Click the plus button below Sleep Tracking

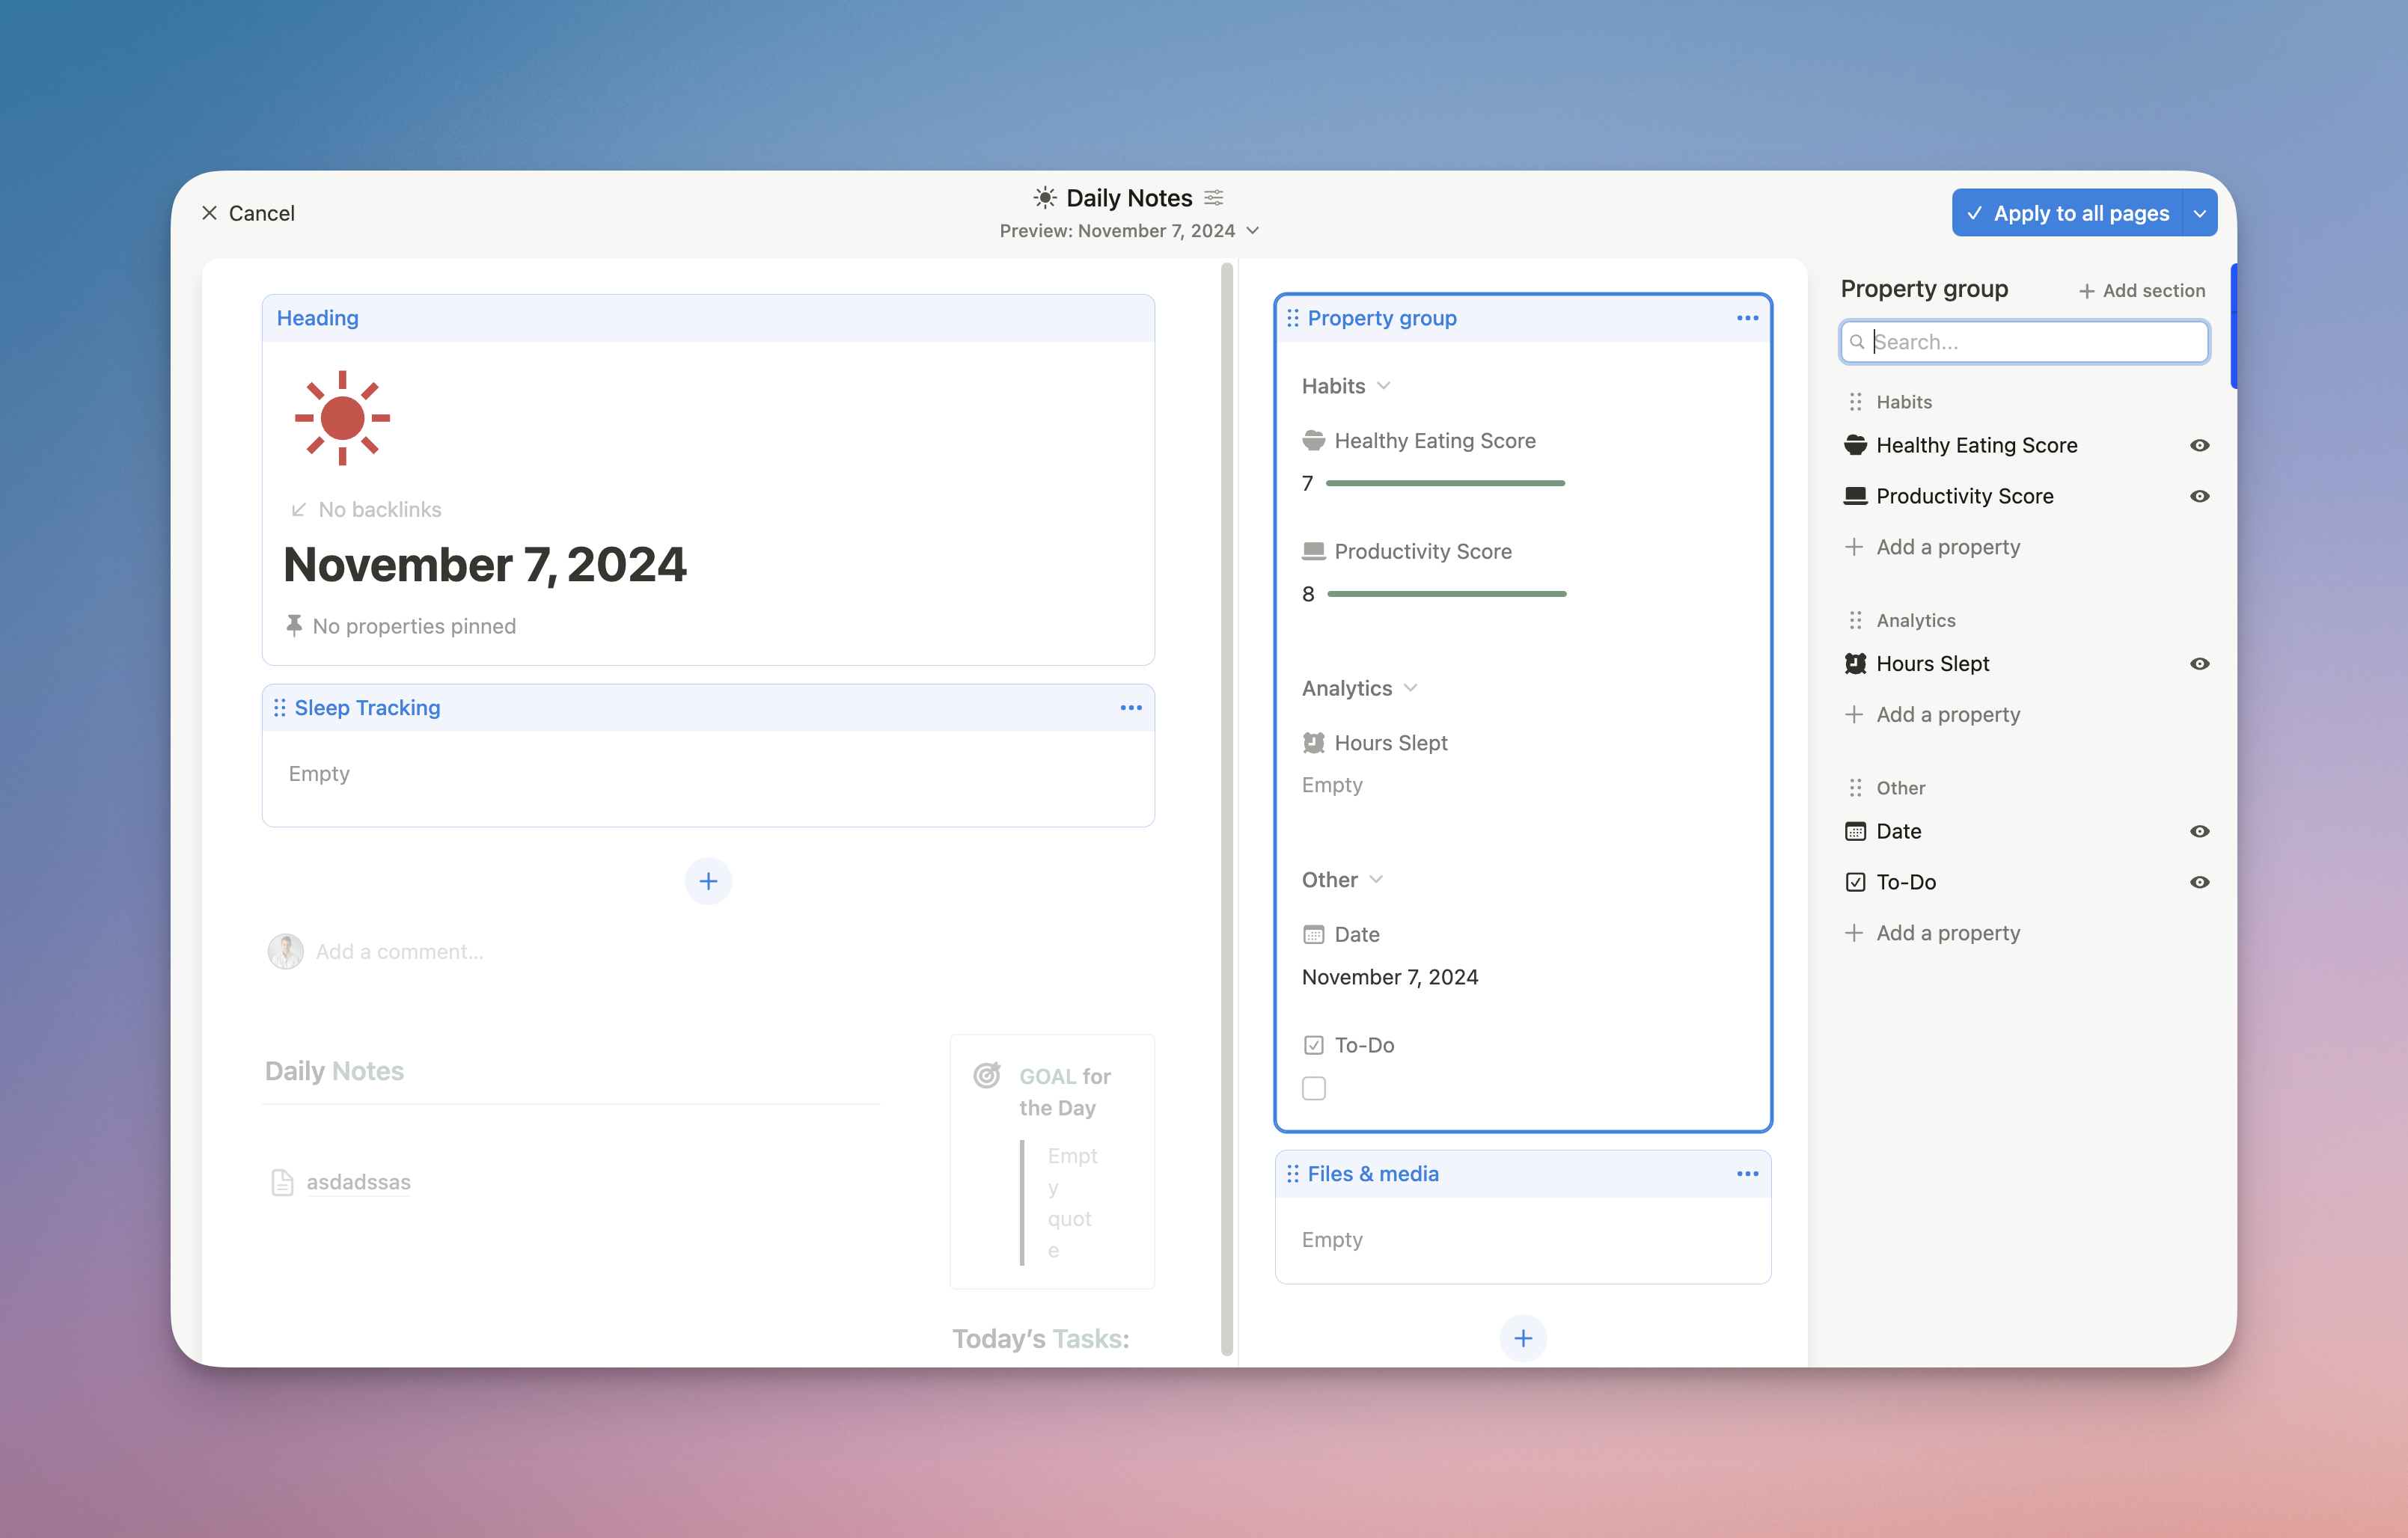[708, 881]
